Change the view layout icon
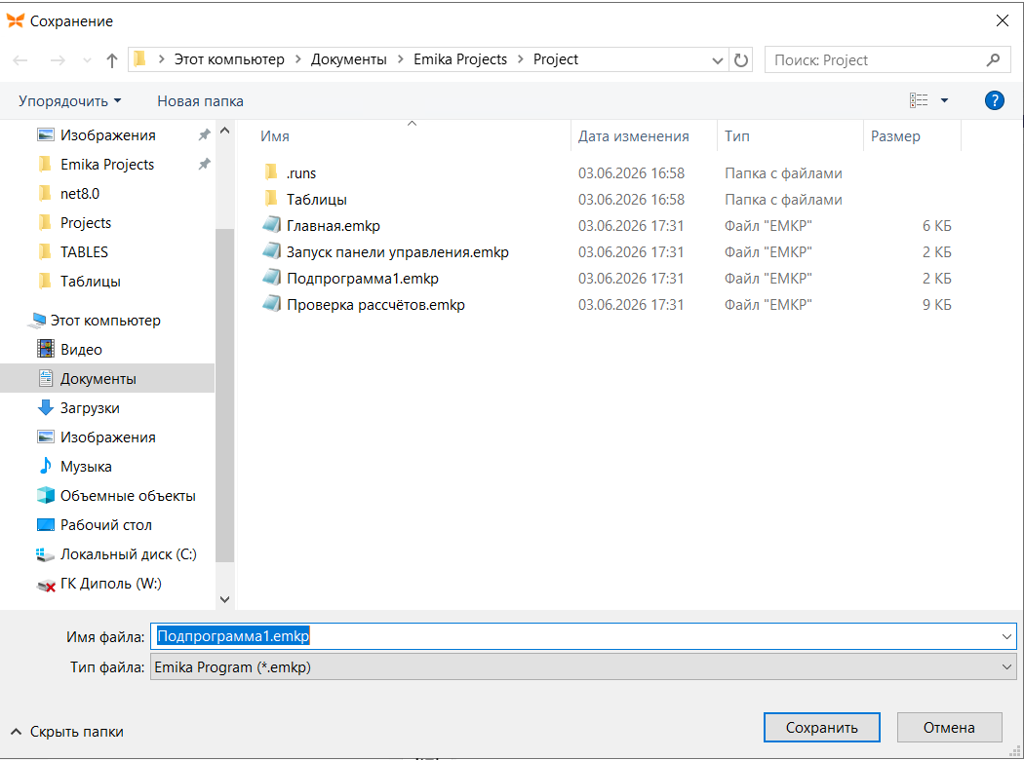1024x760 pixels. 919,100
